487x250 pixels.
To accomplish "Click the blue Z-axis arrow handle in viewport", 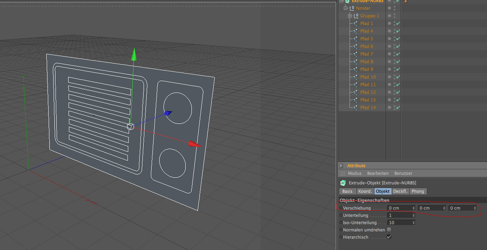I will pyautogui.click(x=168, y=113).
